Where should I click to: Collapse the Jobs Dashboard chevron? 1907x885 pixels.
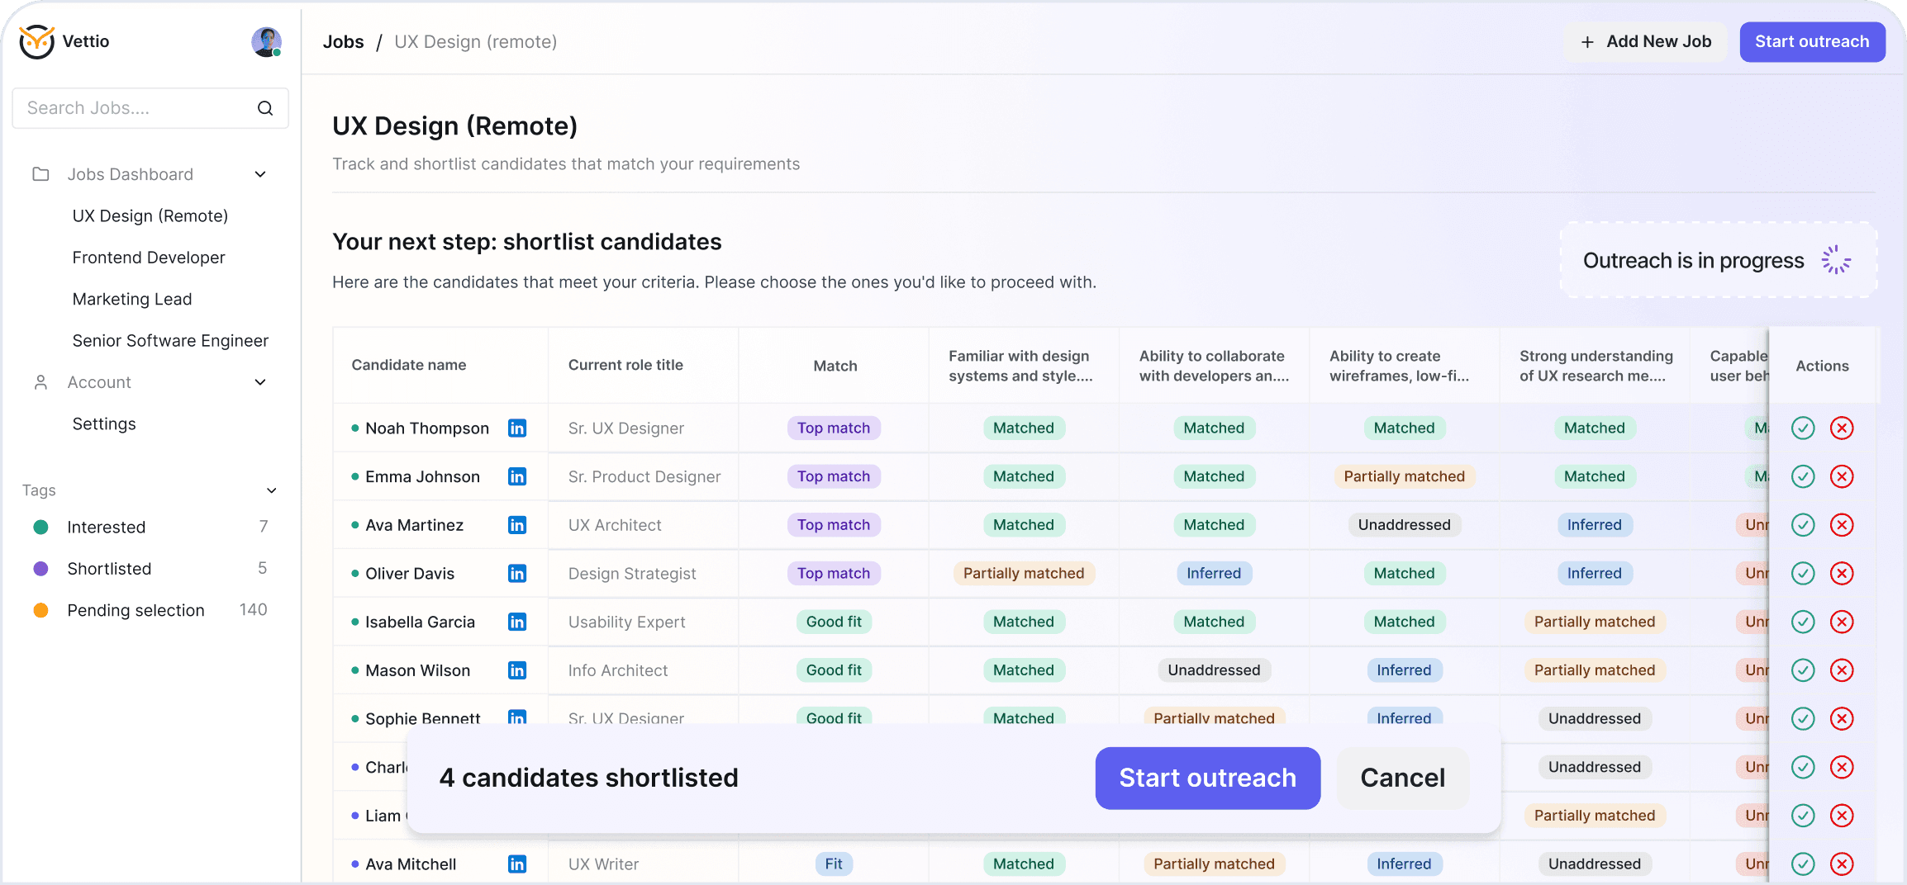coord(260,174)
